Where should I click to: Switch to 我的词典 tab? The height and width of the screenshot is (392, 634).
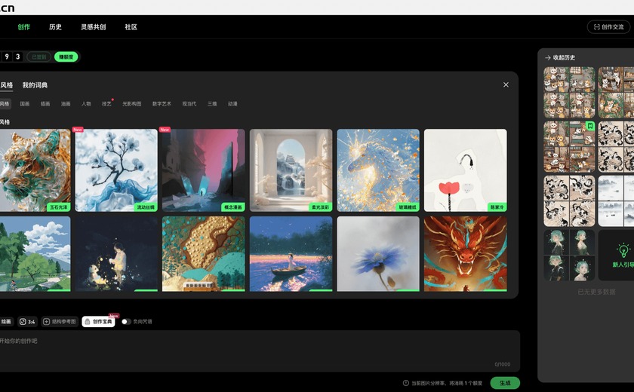click(35, 85)
